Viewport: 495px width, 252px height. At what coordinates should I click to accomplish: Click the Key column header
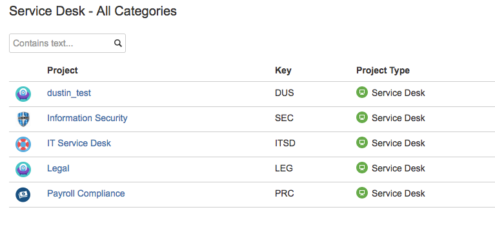pos(283,70)
